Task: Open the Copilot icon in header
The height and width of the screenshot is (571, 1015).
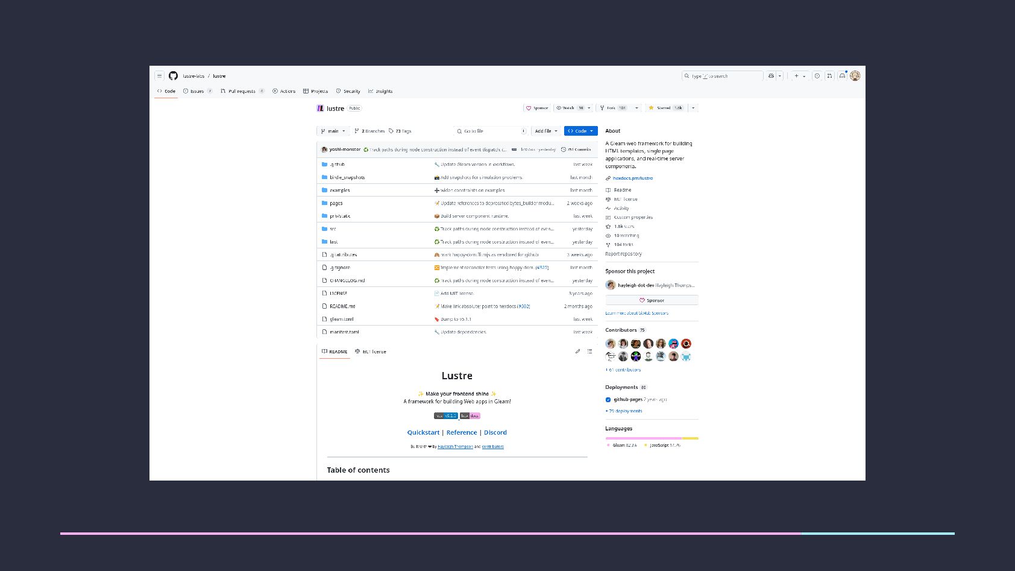Action: tap(771, 76)
